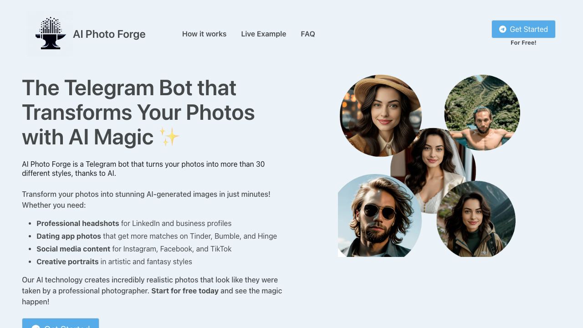The width and height of the screenshot is (583, 328).
Task: Click the AI Photo Forge anvil logo
Action: (x=50, y=34)
